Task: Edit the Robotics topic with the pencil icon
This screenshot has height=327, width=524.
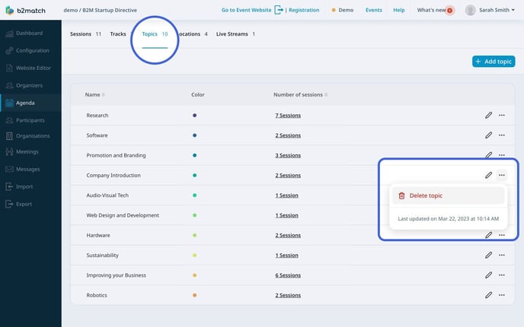Action: click(488, 295)
